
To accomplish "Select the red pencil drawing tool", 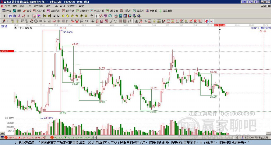I will coord(4,21).
